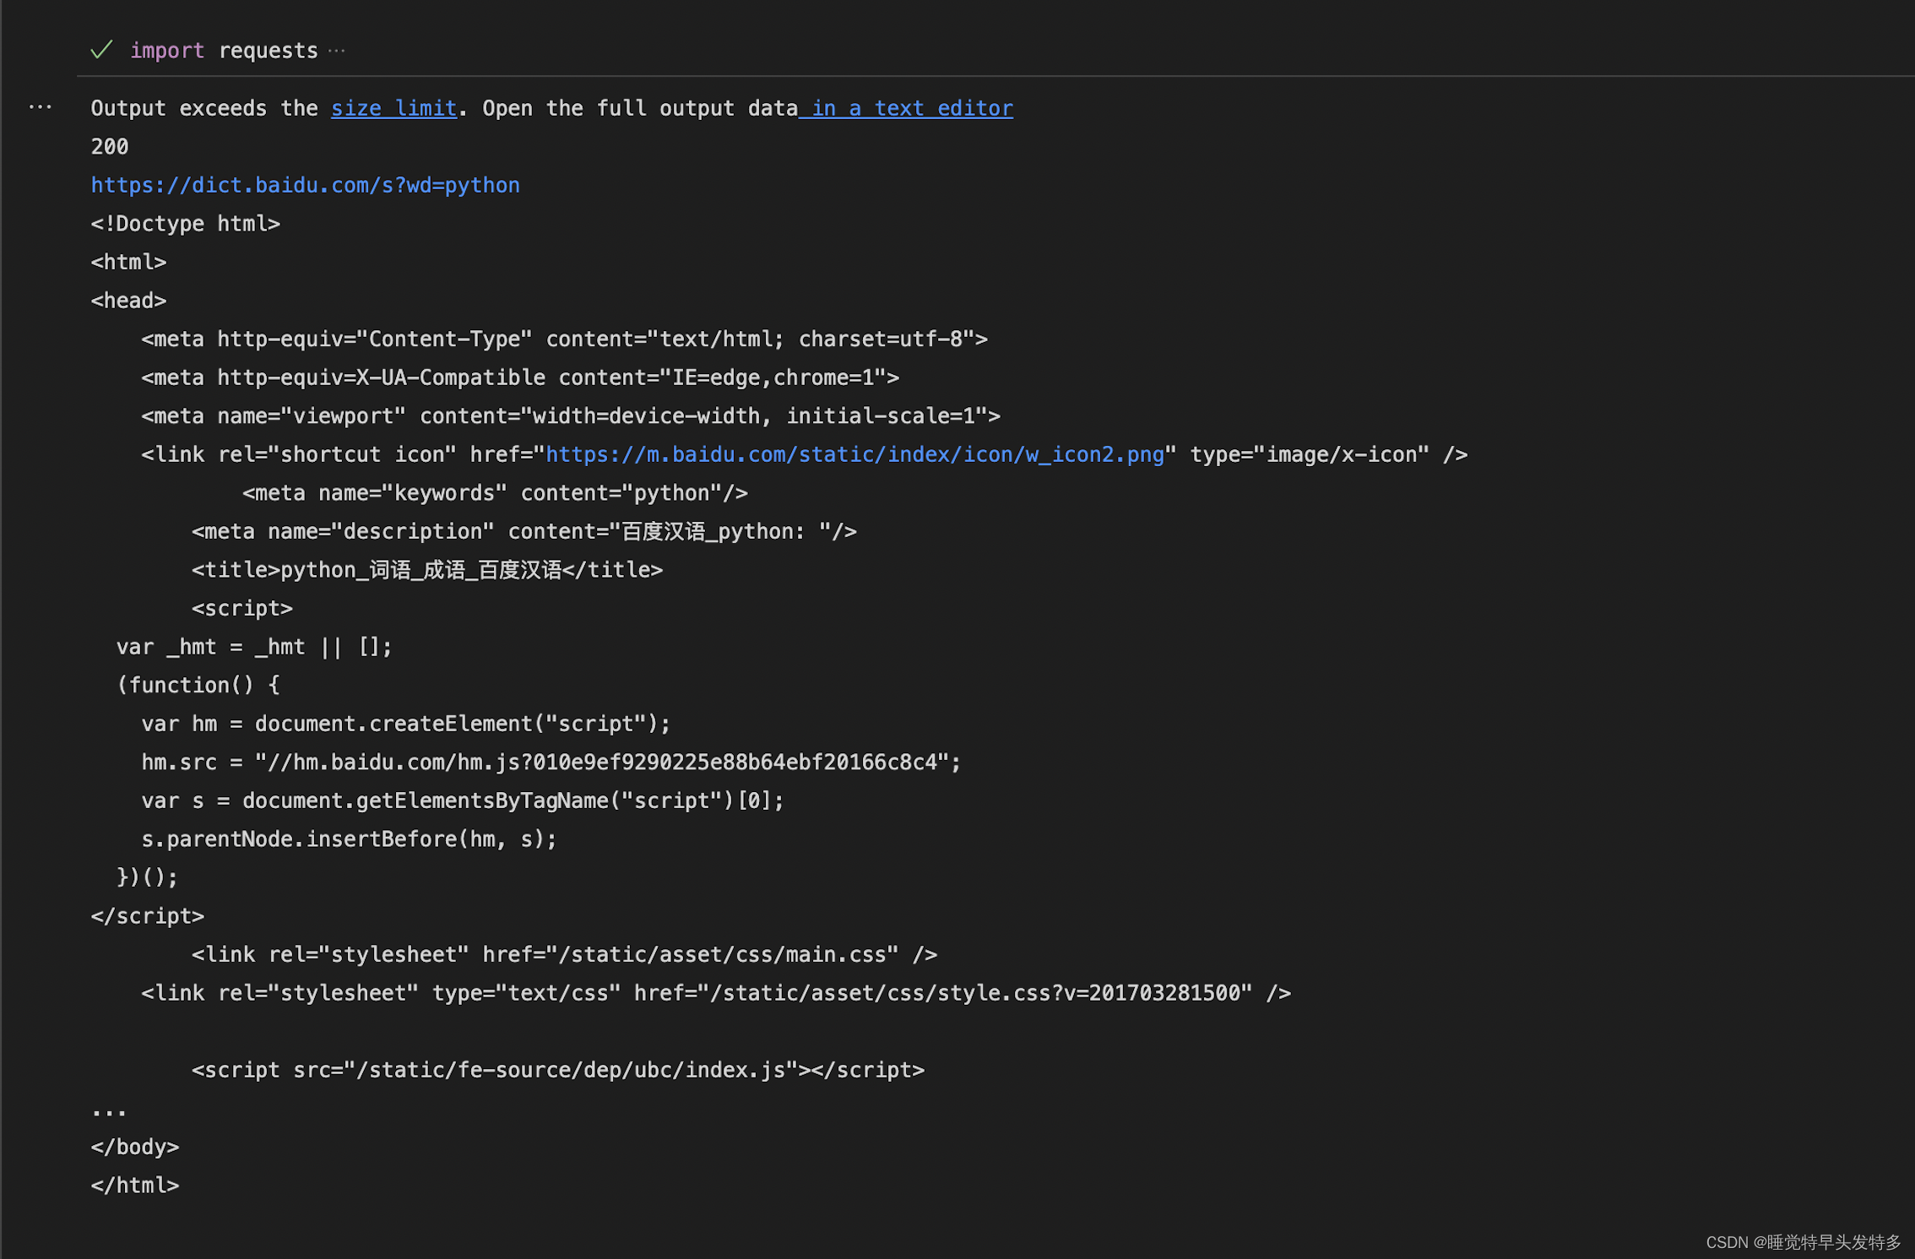Click the ubc/index.js script line
Screen dimensions: 1915x1259
(x=558, y=1070)
